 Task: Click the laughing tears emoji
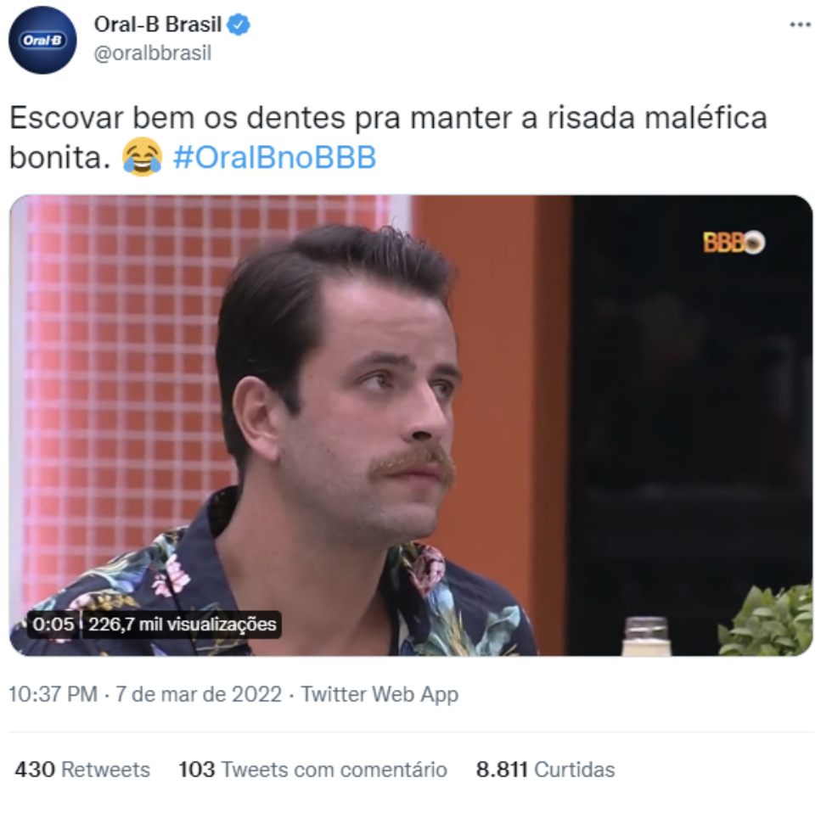pyautogui.click(x=142, y=157)
